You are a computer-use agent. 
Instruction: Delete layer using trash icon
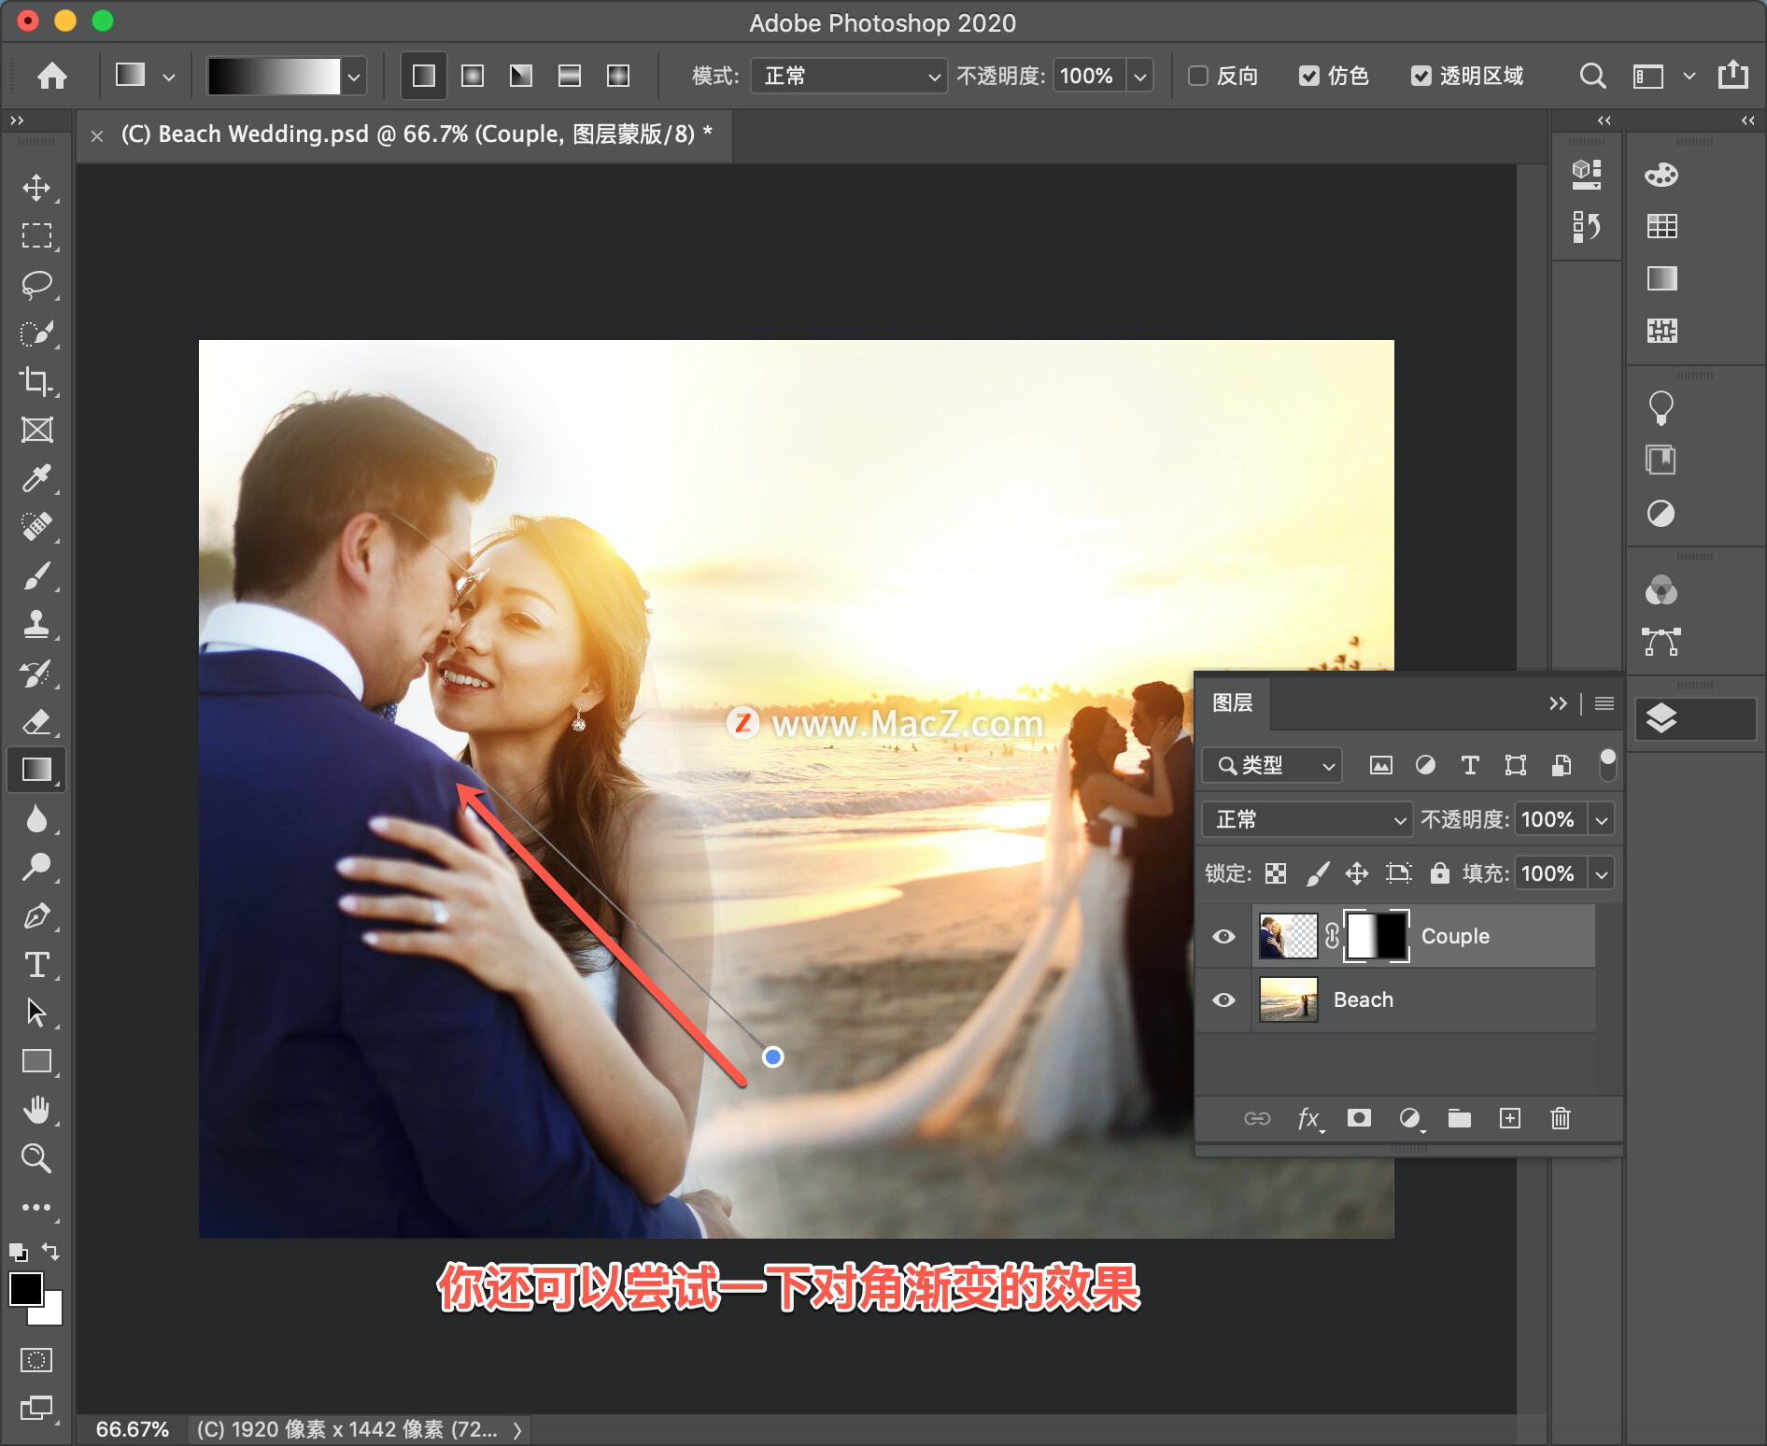[1560, 1118]
